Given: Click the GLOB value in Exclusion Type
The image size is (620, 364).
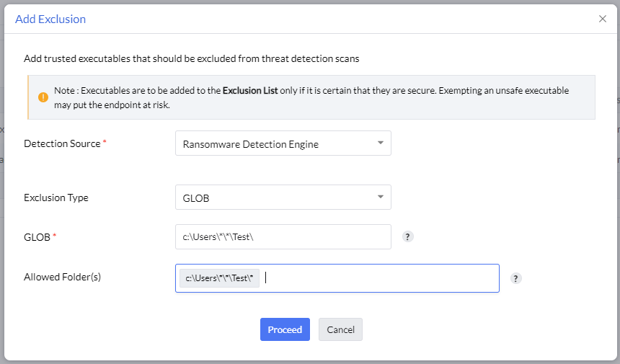Looking at the screenshot, I should pyautogui.click(x=196, y=197).
